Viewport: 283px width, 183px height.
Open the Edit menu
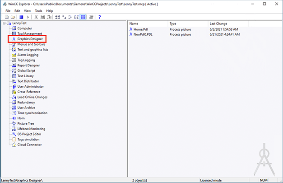(17, 11)
